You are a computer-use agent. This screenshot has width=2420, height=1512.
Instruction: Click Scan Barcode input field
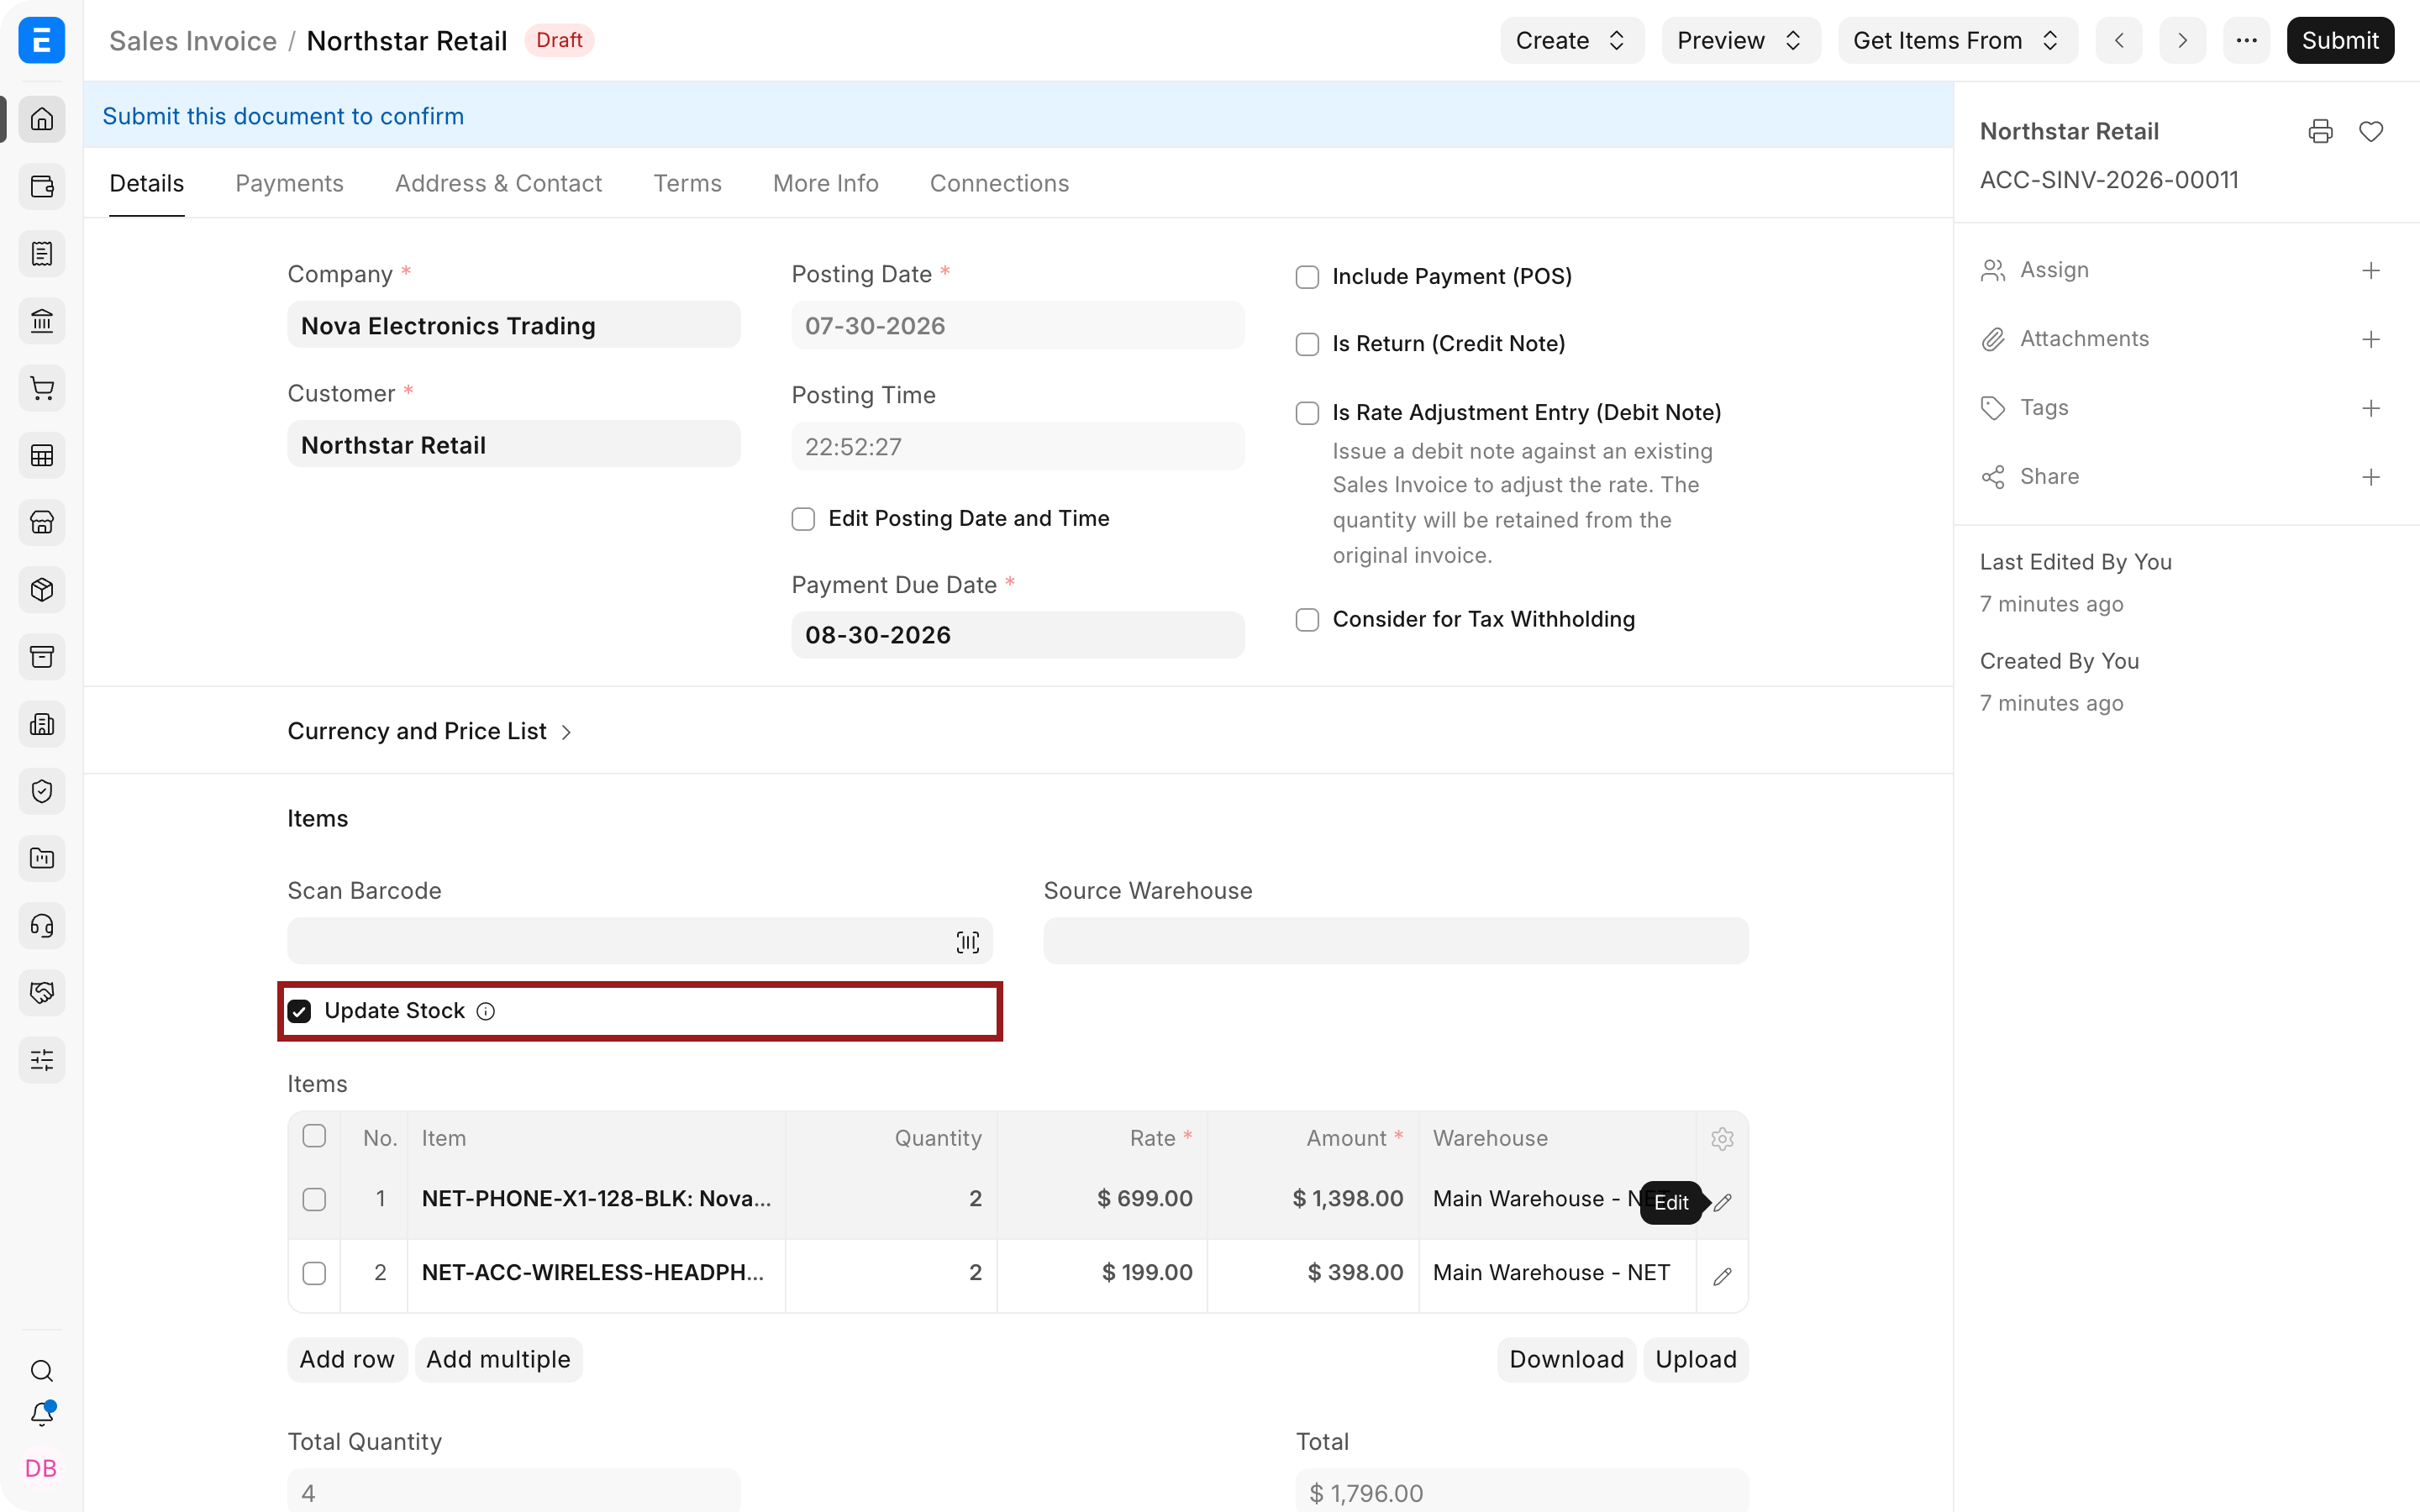pos(640,941)
